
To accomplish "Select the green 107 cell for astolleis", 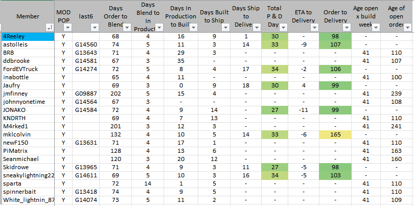I will click(335, 45).
